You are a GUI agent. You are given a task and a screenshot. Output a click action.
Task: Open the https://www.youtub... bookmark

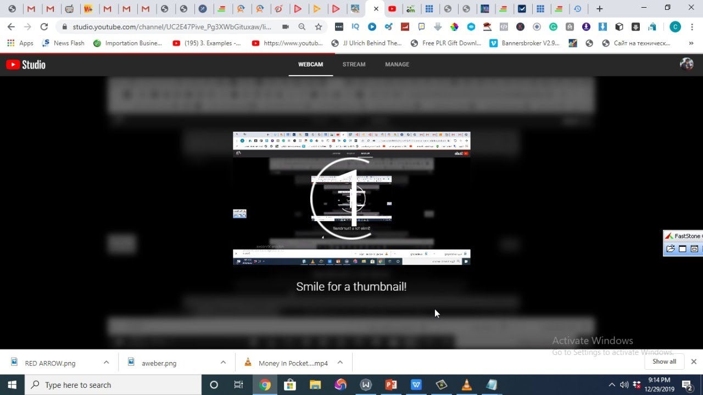point(287,43)
